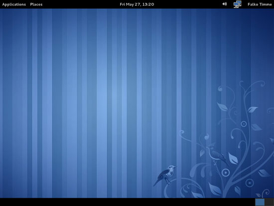Switch to the first blue workspace
This screenshot has width=274, height=206.
tap(260, 202)
